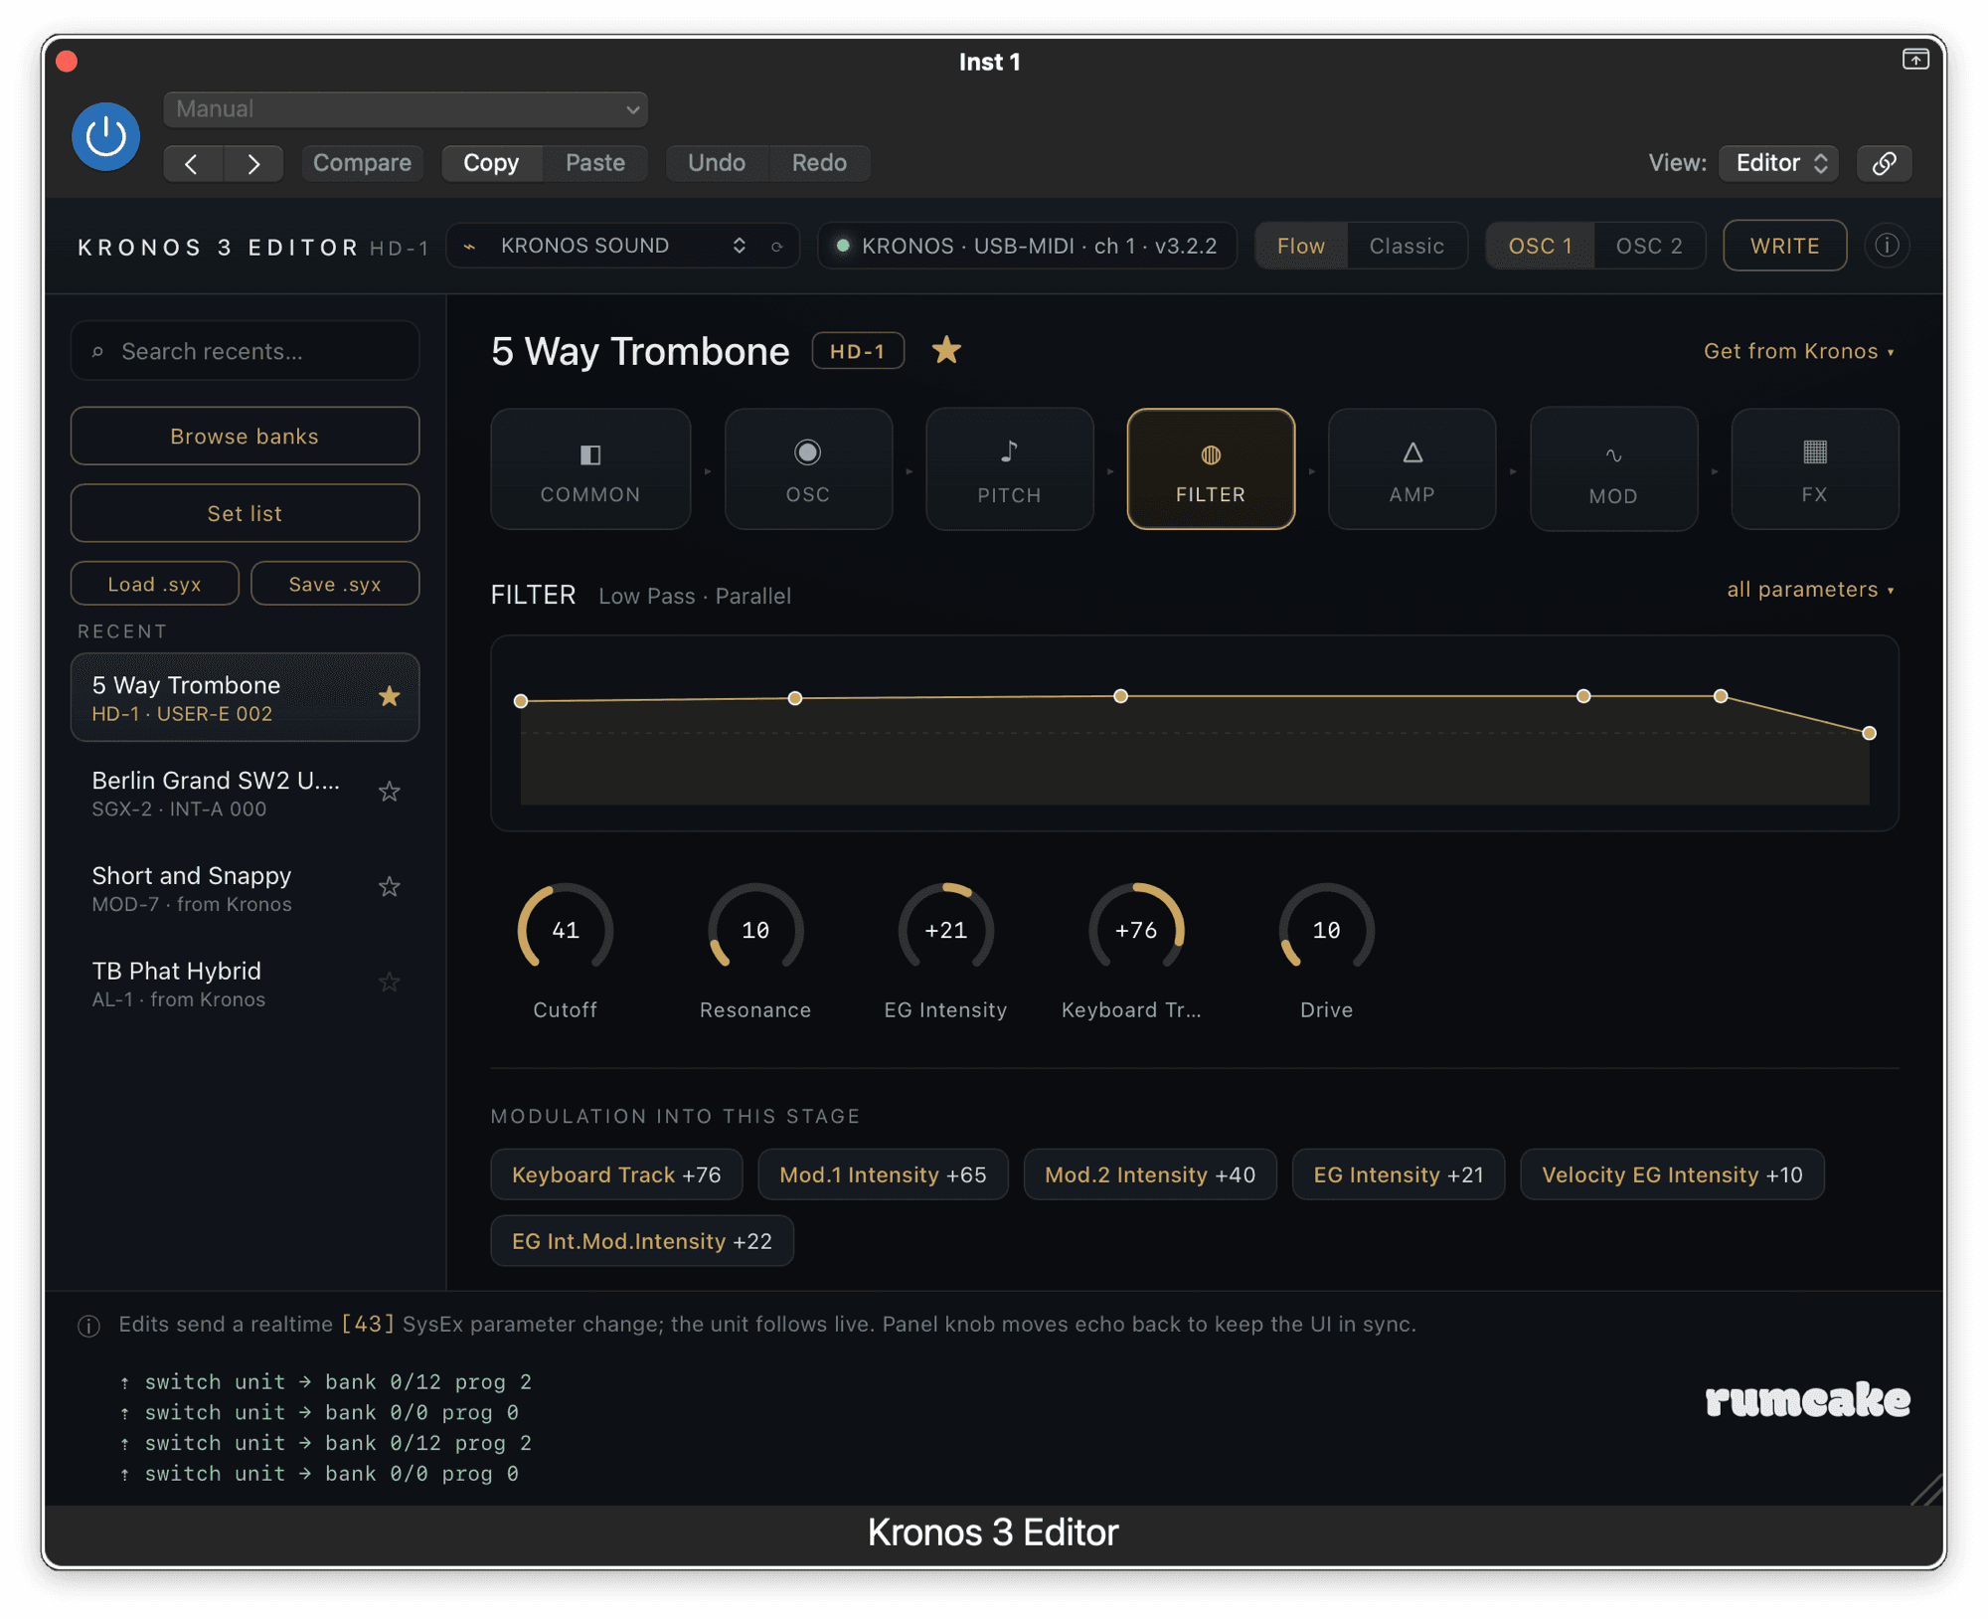Click EG Intensity +21 modulation chip

(x=1399, y=1174)
